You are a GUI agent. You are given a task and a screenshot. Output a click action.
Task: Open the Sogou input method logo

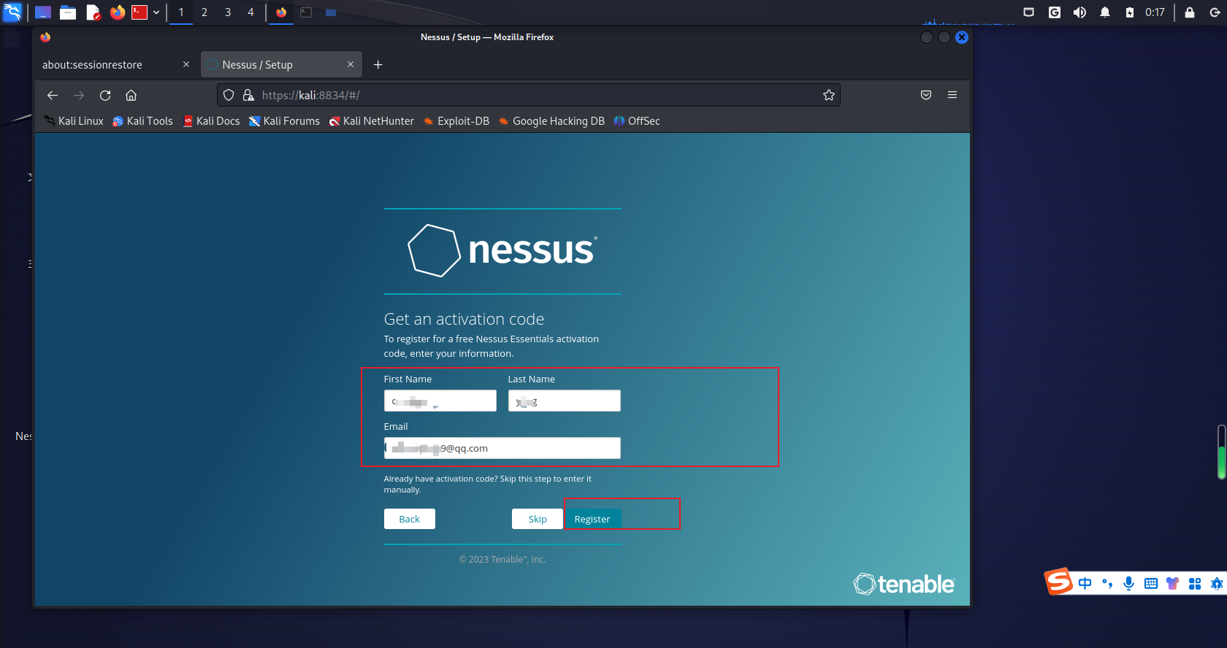(x=1058, y=582)
